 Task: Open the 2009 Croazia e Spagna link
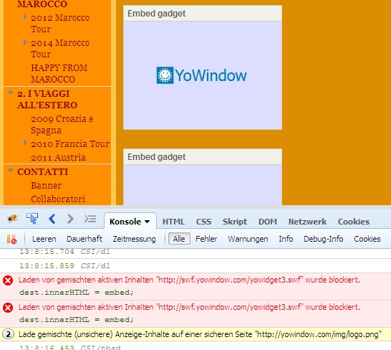pos(62,124)
